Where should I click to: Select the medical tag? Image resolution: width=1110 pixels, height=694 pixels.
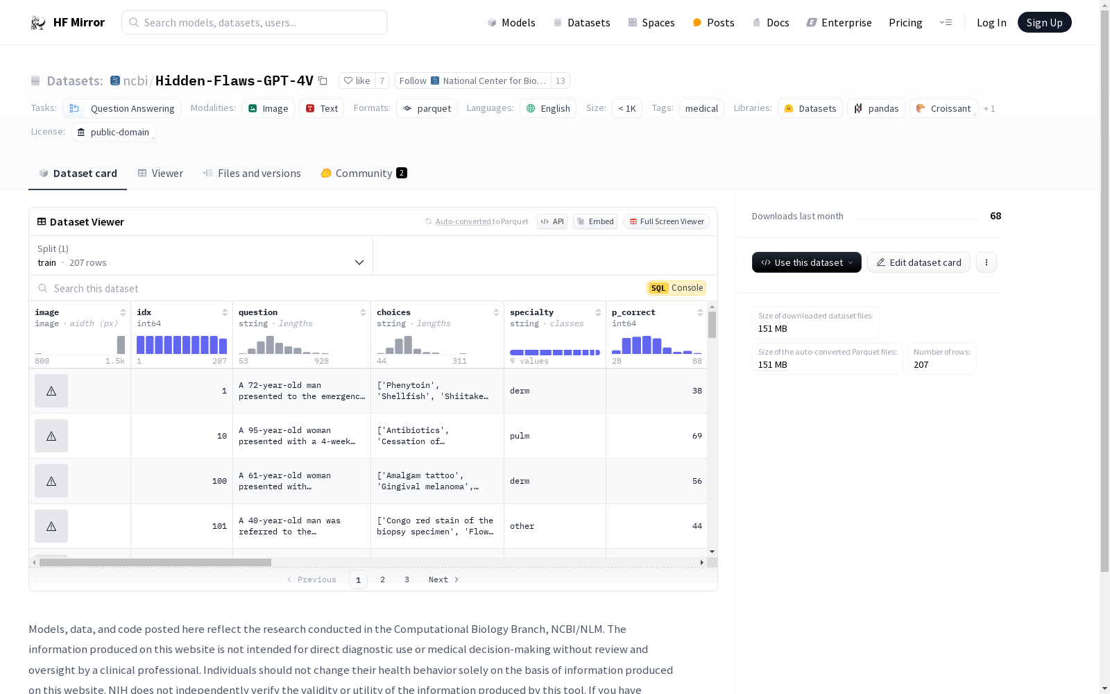click(701, 108)
